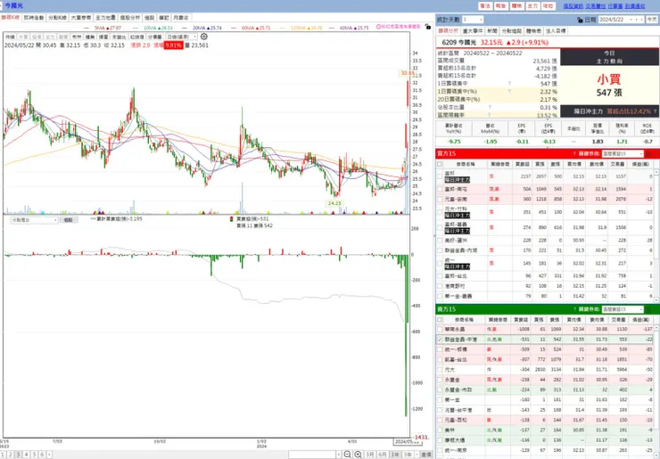Open dropdown arrow beside the bottom search box

tap(338, 455)
